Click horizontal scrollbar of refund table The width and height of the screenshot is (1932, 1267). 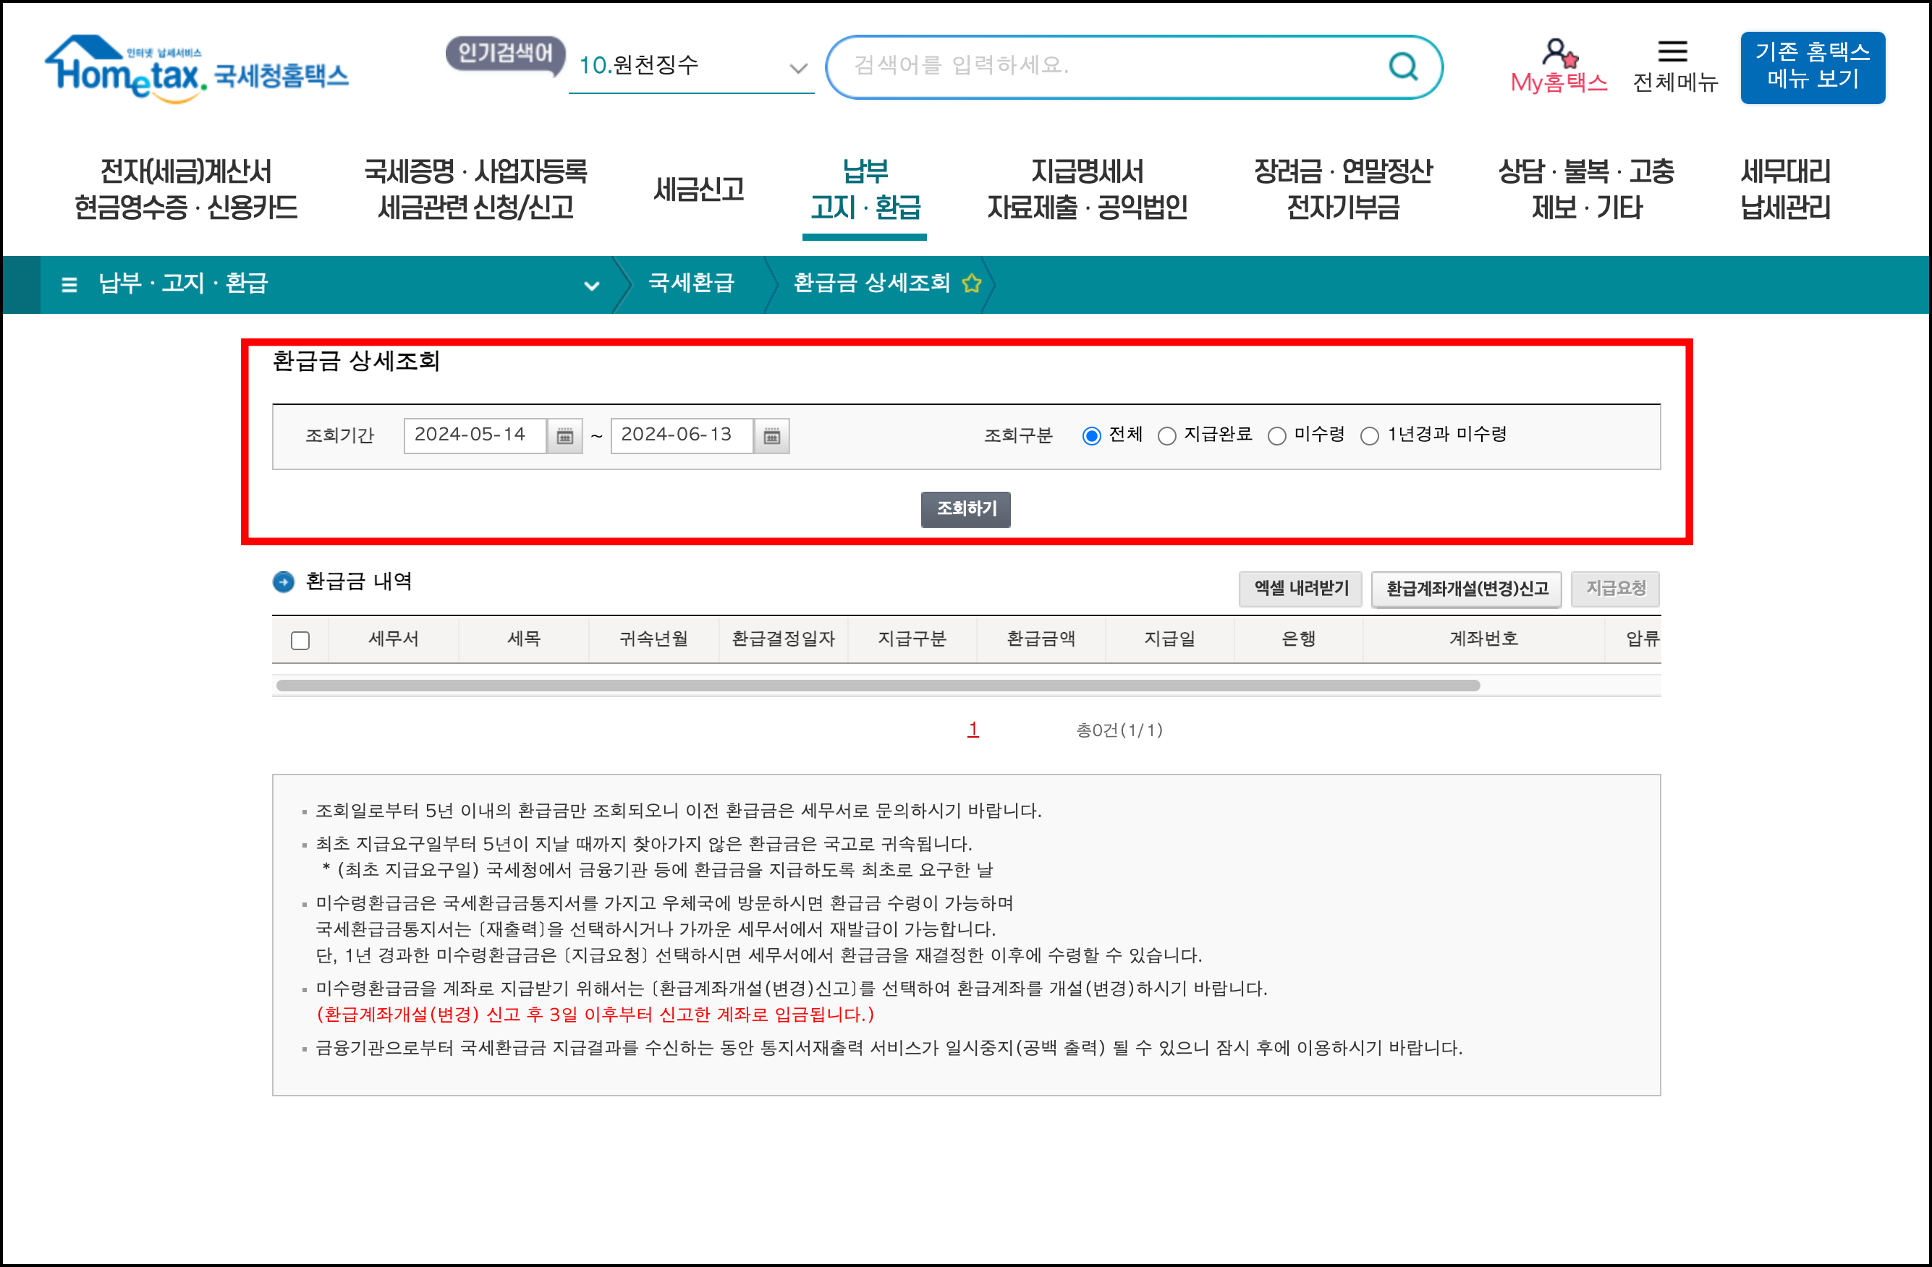pyautogui.click(x=878, y=686)
